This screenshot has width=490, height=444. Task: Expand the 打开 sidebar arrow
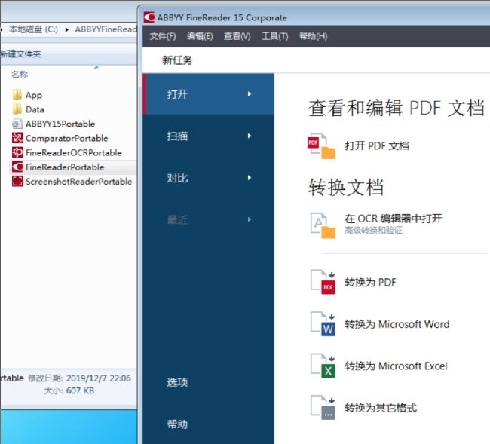[249, 94]
